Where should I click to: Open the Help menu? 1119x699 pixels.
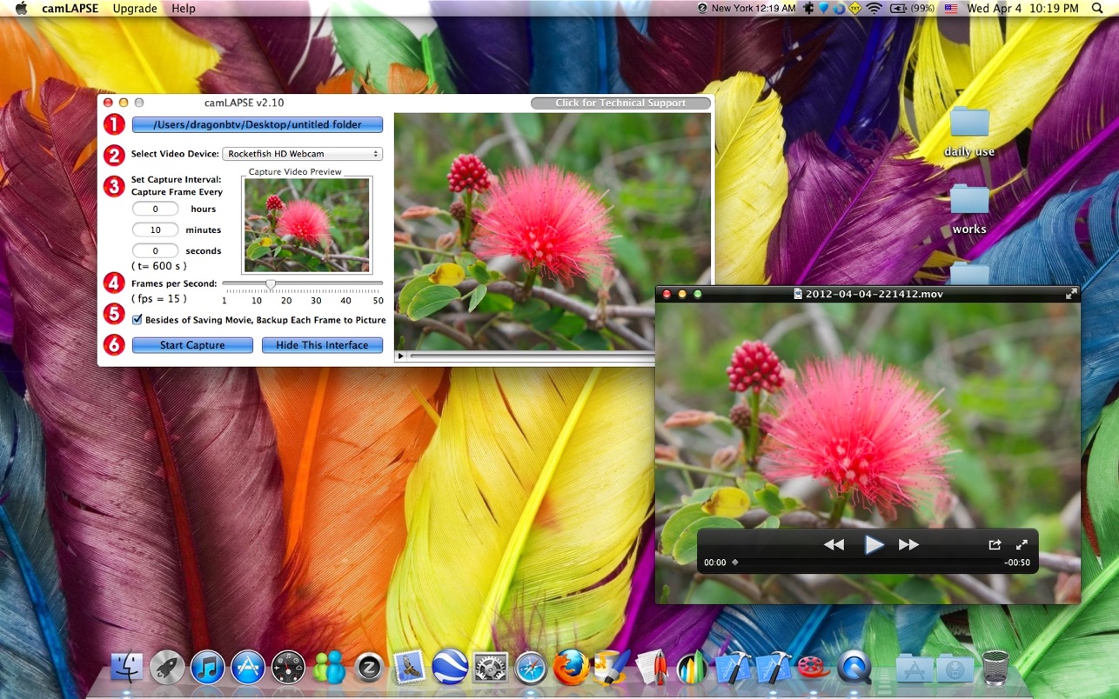[184, 9]
